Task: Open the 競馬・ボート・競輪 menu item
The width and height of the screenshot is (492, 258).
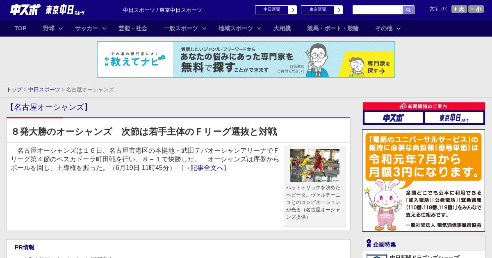Action: pyautogui.click(x=333, y=28)
